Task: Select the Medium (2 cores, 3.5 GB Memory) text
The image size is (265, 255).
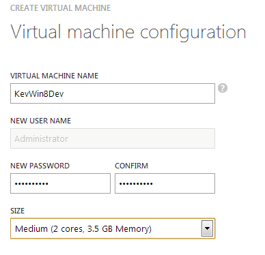Action: tap(83, 228)
